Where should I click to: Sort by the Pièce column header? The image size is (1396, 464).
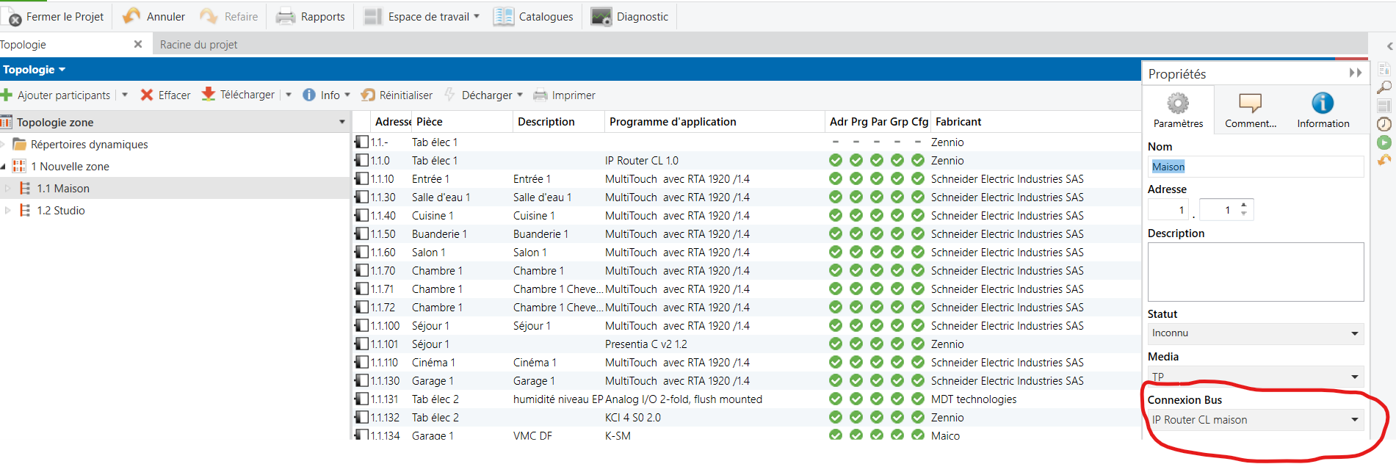pos(430,122)
